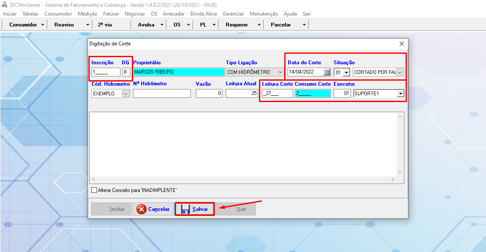Screen dimensions: 486x252
Task: Close the Digitação de Corte dialog
Action: tap(401, 44)
